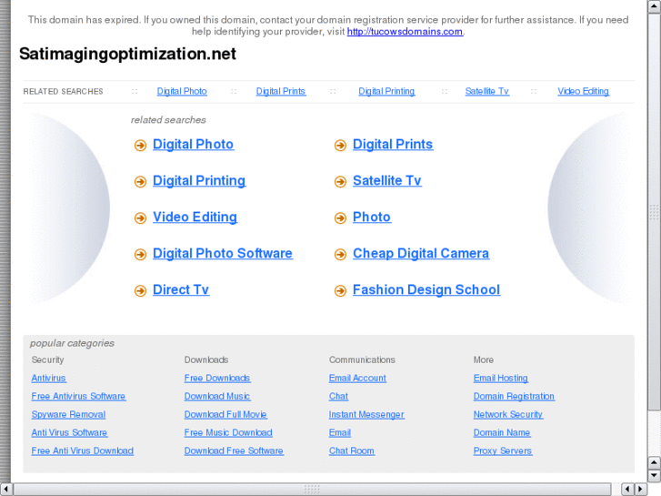Select Video Editing in the top related searches bar

tap(583, 92)
